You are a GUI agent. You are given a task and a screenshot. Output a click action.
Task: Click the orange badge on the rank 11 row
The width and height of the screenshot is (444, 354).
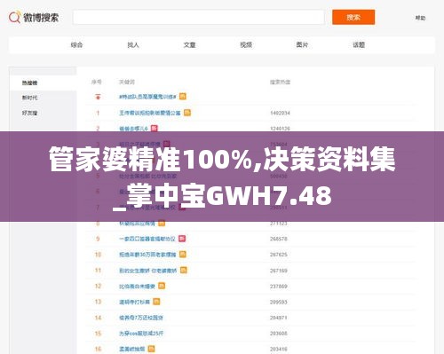pos(184,270)
